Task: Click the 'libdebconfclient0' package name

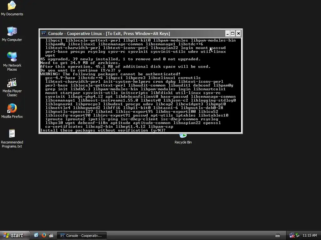Action: pyautogui.click(x=137, y=97)
